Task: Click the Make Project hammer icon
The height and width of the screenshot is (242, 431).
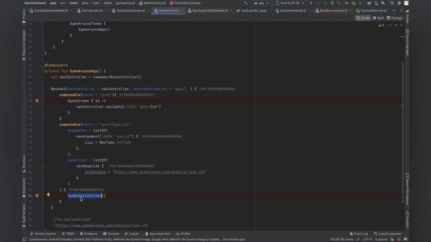Action: click(x=246, y=3)
